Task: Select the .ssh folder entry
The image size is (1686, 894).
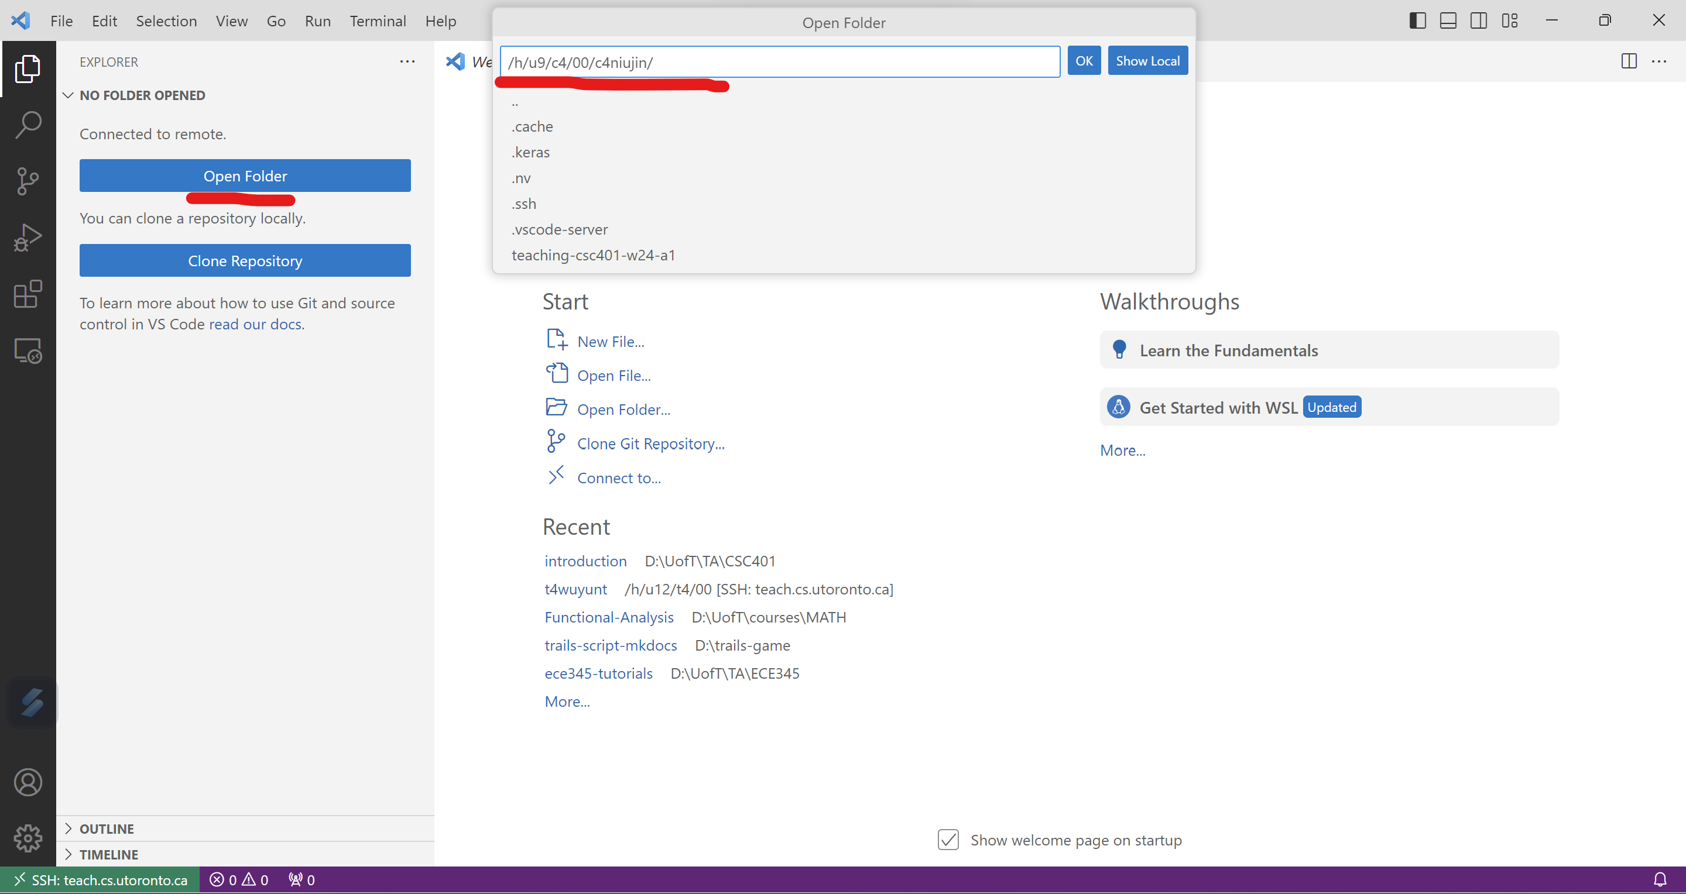Action: click(x=844, y=204)
